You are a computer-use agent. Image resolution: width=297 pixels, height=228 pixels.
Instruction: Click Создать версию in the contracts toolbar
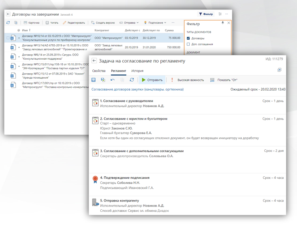coord(103,23)
